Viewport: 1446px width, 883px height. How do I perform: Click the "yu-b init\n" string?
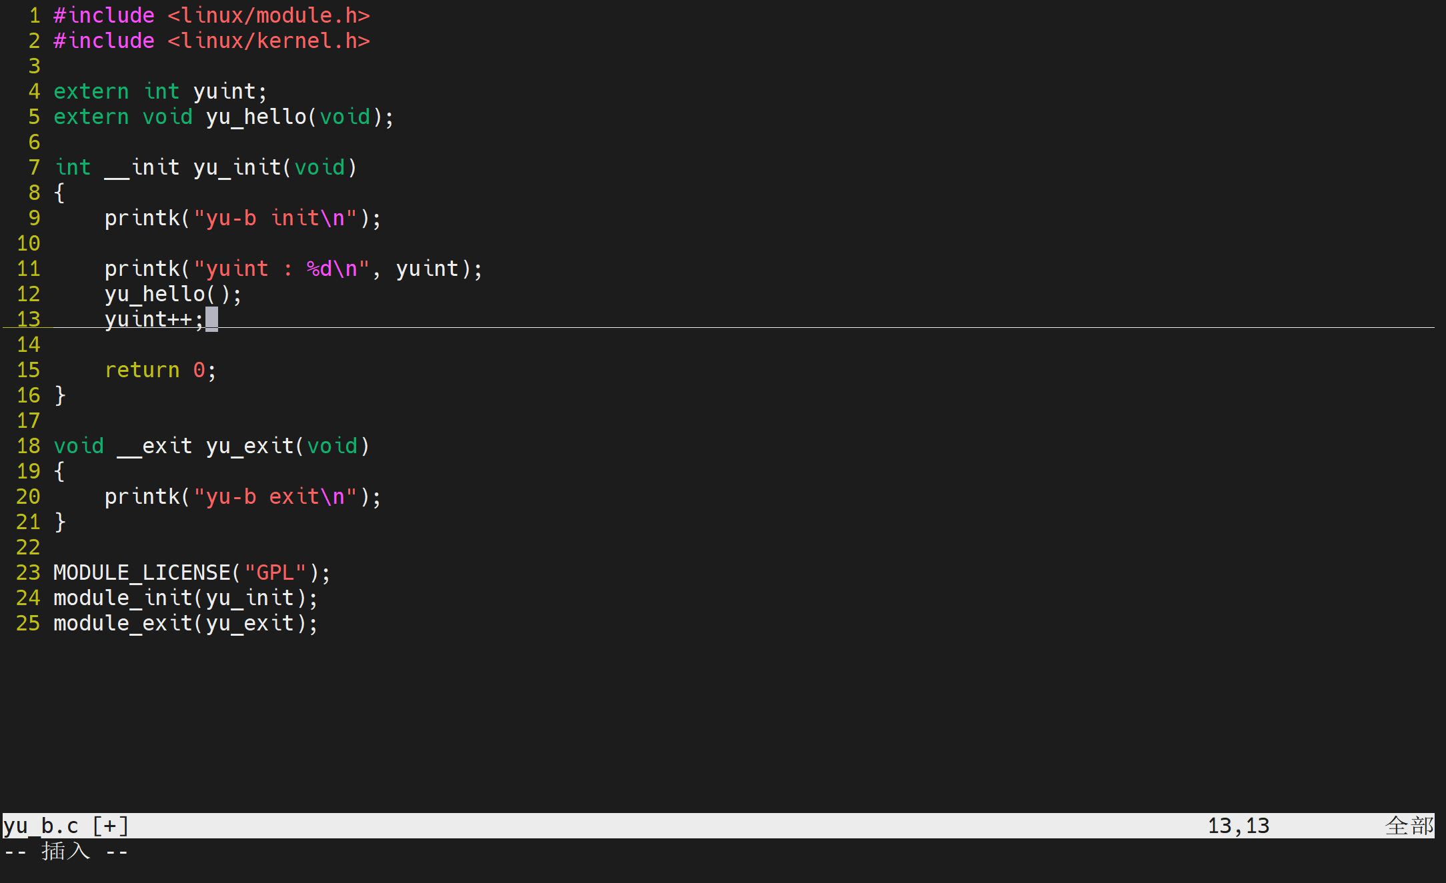(275, 218)
